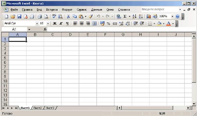The width and height of the screenshot is (197, 116).
Task: Open Paste options dropdown arrow
Action: coord(86,16)
